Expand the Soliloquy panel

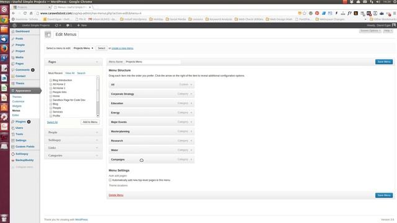[x=97, y=140]
